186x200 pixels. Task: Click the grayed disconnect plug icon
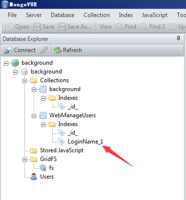point(44,50)
